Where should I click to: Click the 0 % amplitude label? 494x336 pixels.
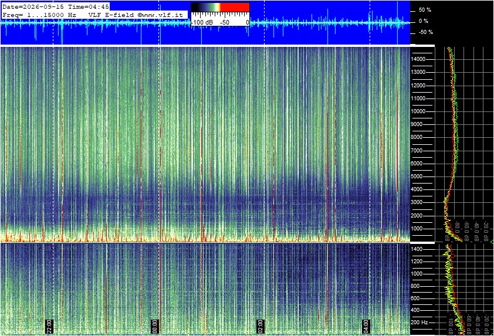424,21
